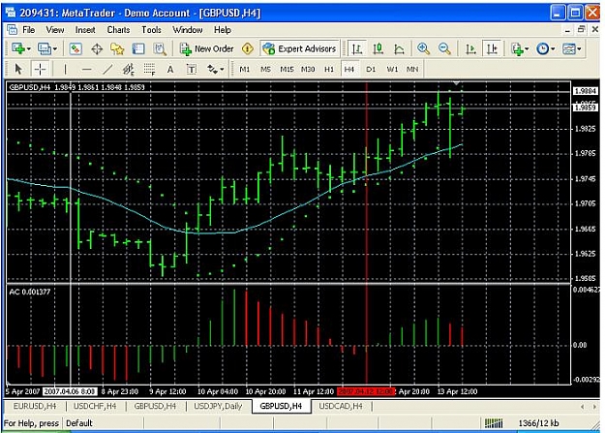Switch to M5 timeframe
The width and height of the screenshot is (605, 433).
pos(265,69)
